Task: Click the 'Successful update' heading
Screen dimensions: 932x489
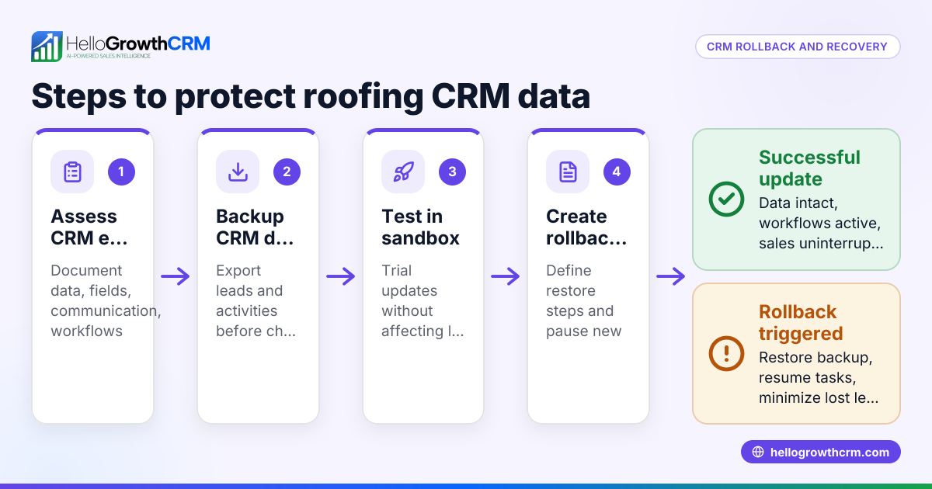Action: (x=809, y=168)
